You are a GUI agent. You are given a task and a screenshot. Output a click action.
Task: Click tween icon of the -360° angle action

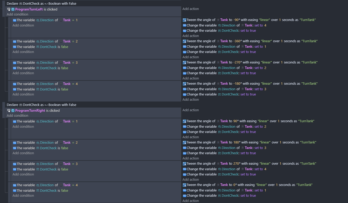click(x=184, y=41)
